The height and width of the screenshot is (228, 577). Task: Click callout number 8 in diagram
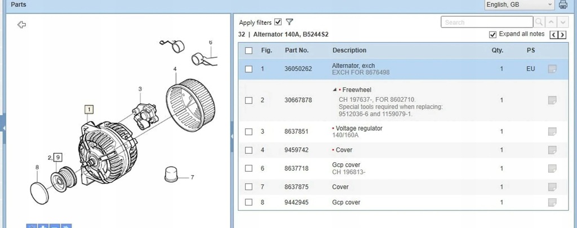(x=37, y=167)
